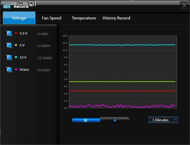
Task: Click the cyan 12 V graph line
Action: [x=122, y=45]
